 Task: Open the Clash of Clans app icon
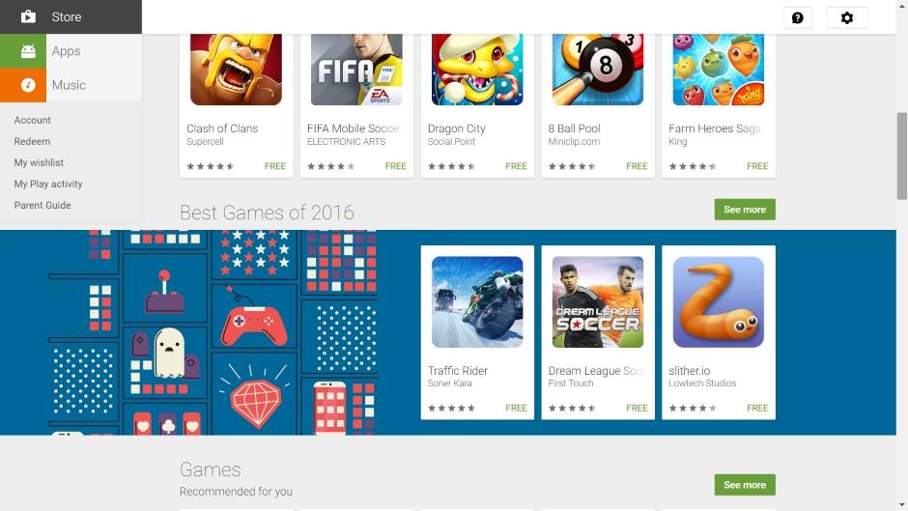point(237,70)
